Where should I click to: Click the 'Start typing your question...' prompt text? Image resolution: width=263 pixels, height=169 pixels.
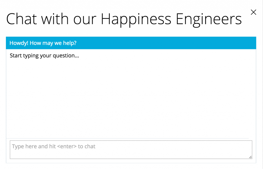click(x=44, y=55)
